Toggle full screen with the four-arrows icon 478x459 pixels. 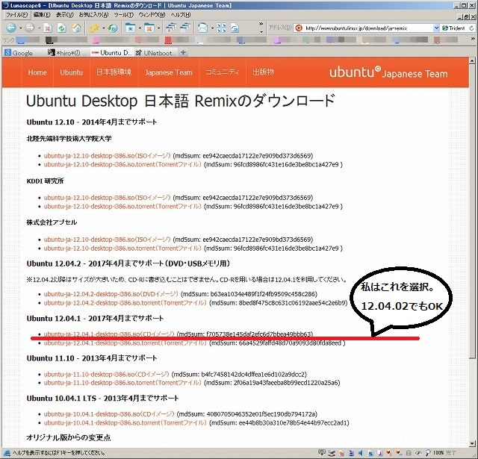221,28
